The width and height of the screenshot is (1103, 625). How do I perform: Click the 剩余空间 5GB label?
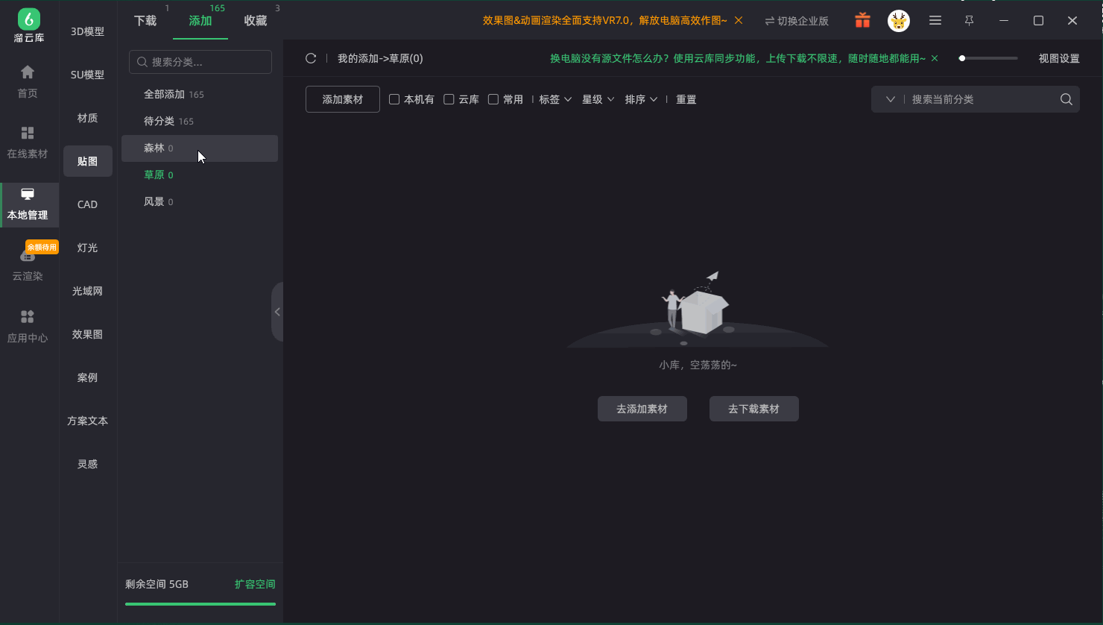pyautogui.click(x=157, y=584)
